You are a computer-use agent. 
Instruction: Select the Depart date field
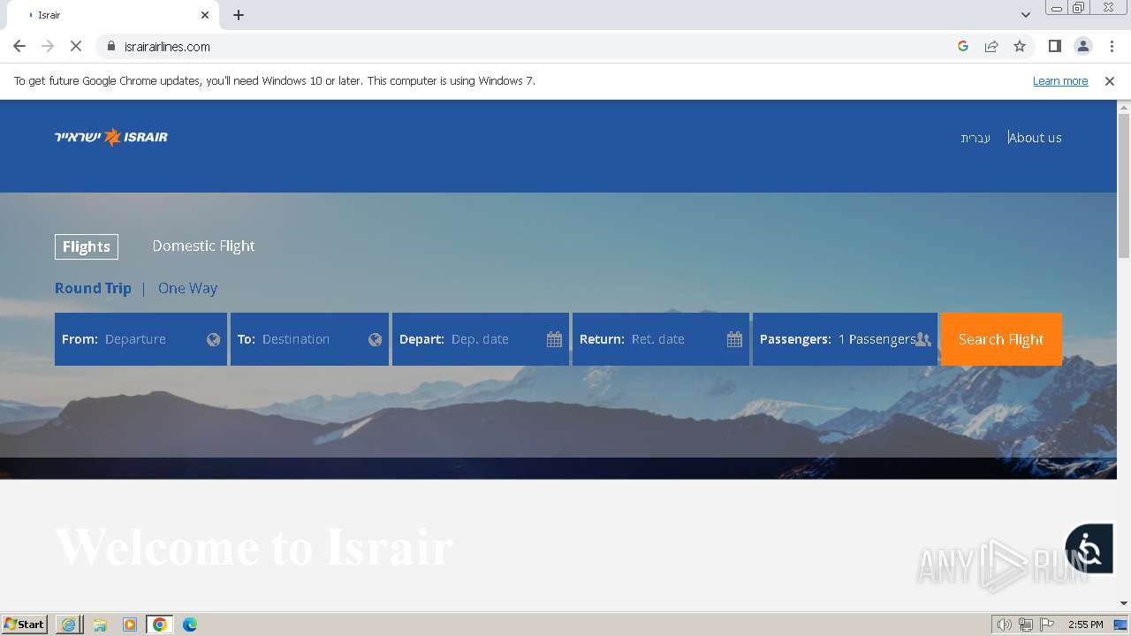click(481, 339)
